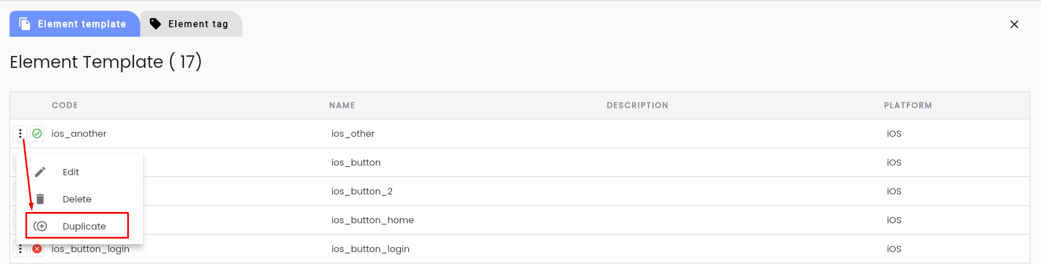This screenshot has height=264, width=1041.
Task: Click the pencil Edit icon
Action: pos(40,172)
